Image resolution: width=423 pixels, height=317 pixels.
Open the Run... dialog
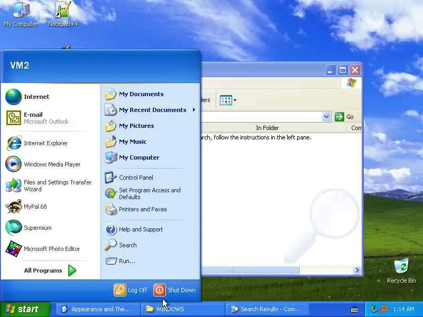[x=150, y=261]
